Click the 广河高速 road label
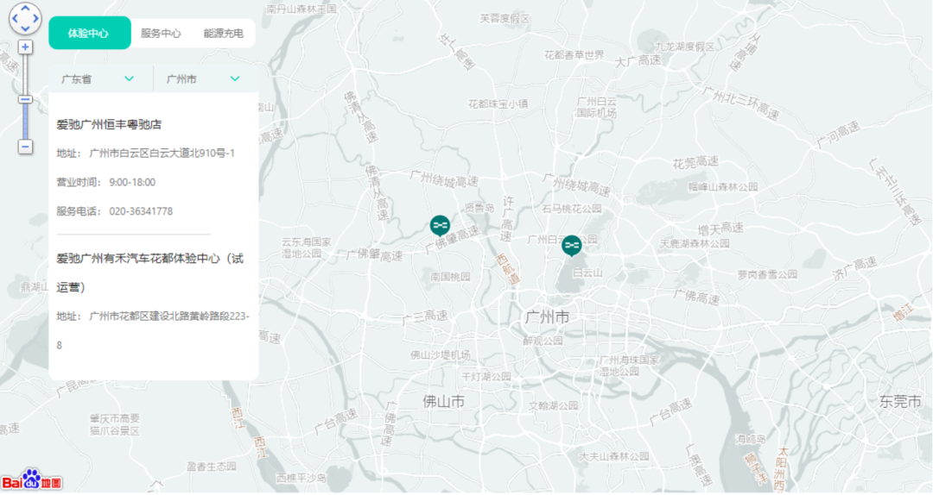Image resolution: width=933 pixels, height=495 pixels. coord(838,135)
